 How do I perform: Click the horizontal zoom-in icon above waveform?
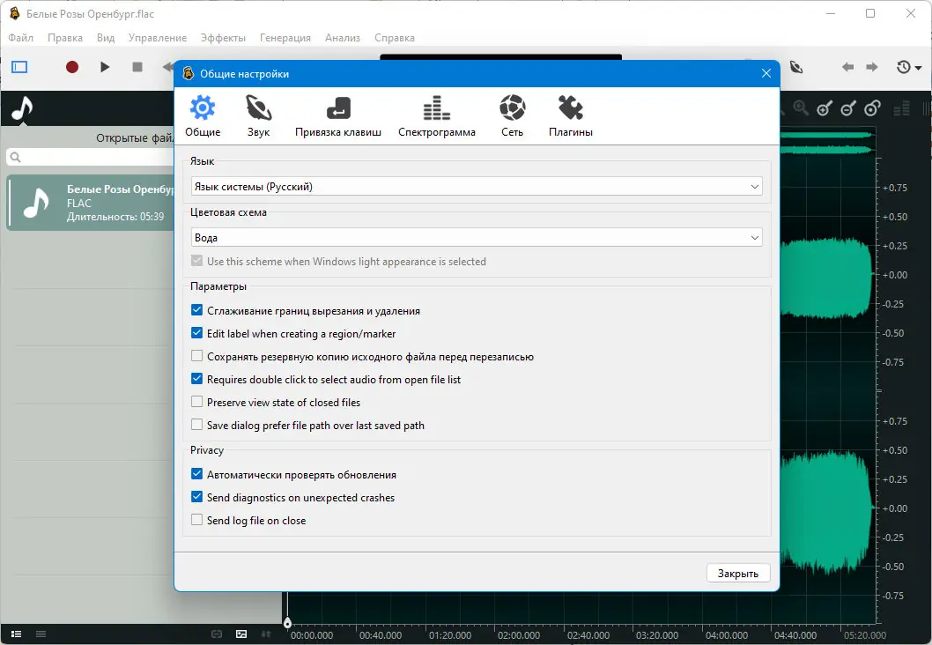[825, 108]
